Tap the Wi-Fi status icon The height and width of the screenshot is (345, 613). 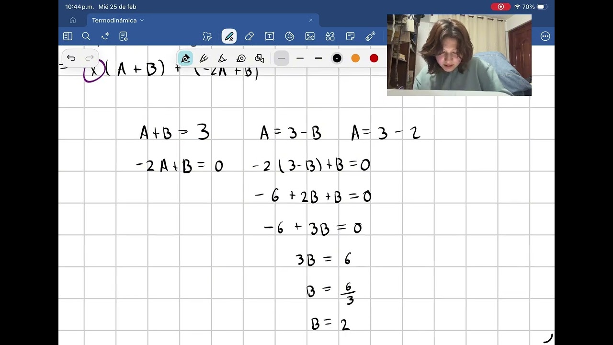(517, 7)
